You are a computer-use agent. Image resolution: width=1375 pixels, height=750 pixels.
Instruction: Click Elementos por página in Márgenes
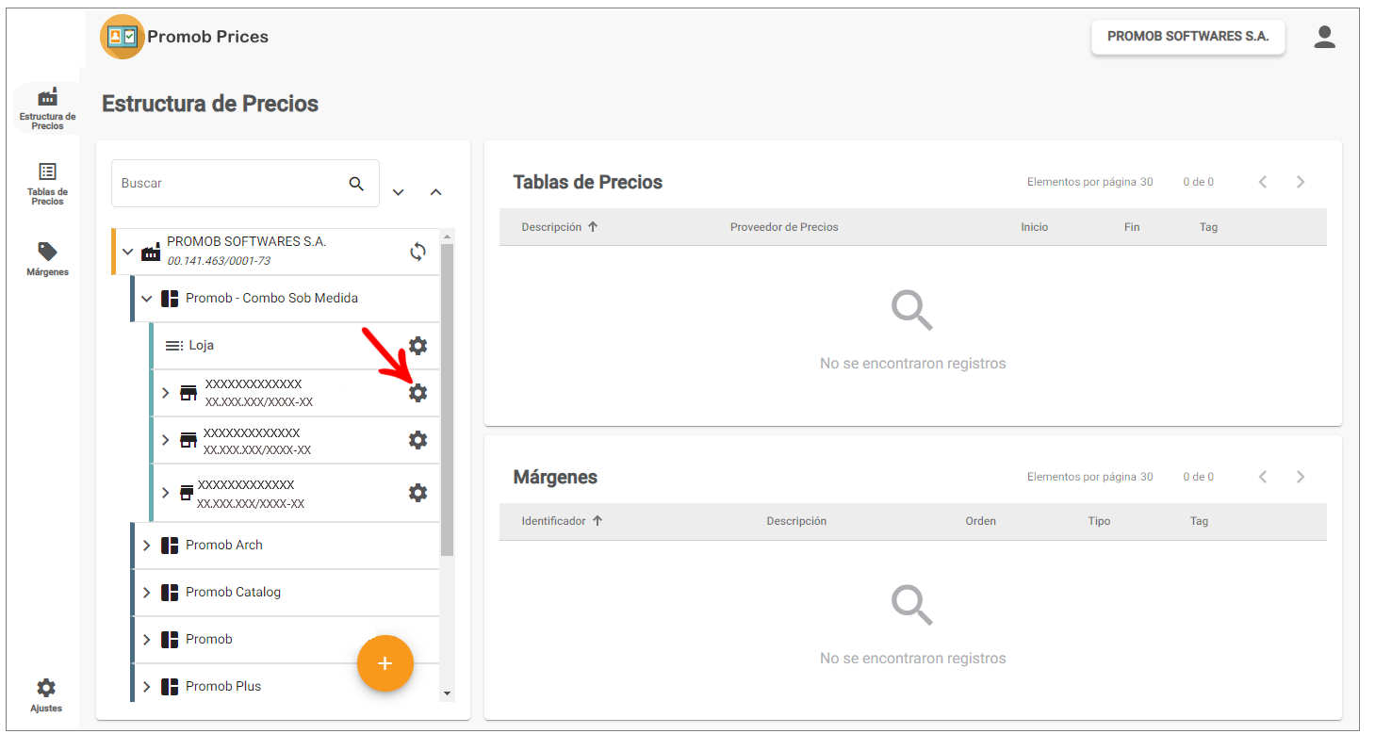[x=1089, y=477]
